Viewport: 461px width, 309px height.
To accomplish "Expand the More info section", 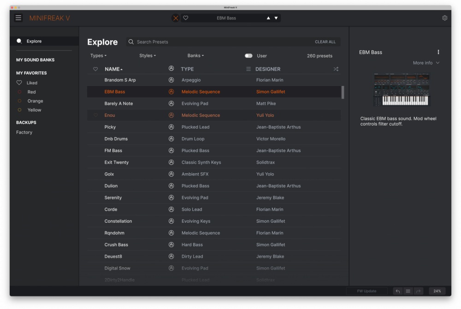I will (x=426, y=63).
